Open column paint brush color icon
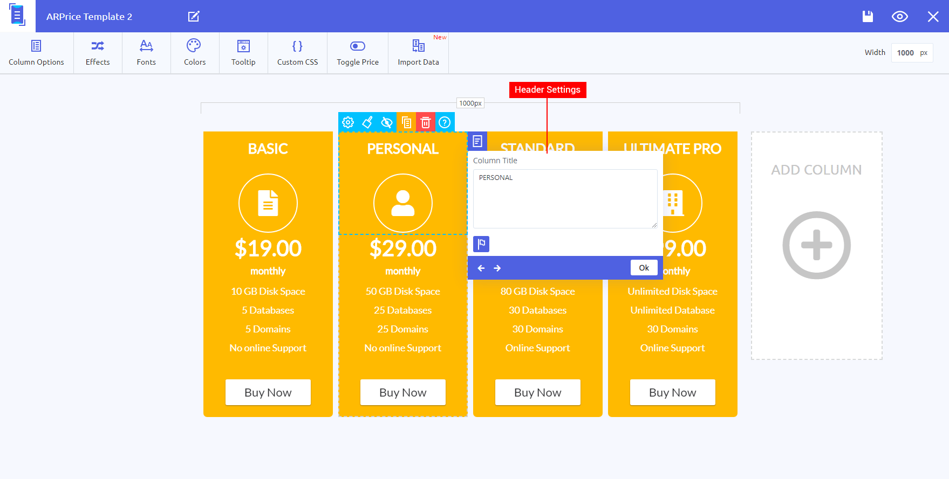The width and height of the screenshot is (949, 479). coord(367,122)
